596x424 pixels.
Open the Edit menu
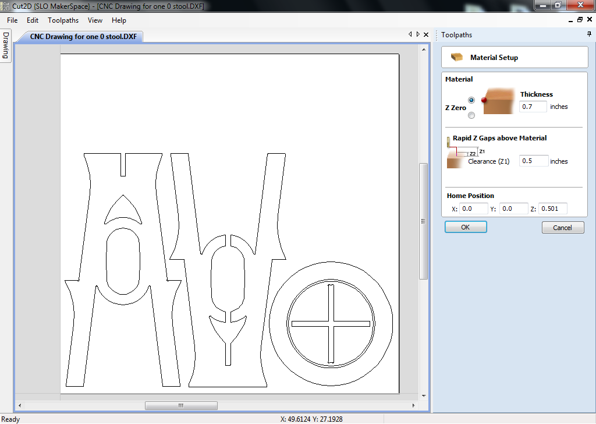click(33, 20)
